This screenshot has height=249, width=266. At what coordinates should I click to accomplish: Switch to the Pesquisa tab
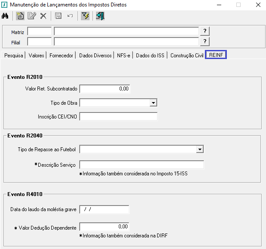tap(13, 56)
